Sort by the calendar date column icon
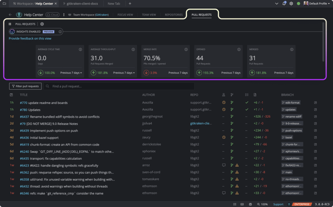333x207 pixels. point(11,95)
